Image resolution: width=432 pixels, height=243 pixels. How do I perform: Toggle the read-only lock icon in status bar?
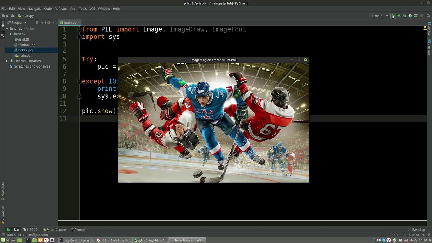tap(423, 235)
